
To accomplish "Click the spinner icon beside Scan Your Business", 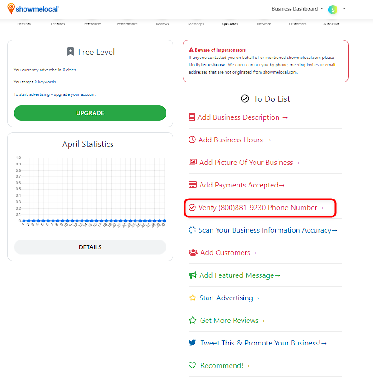I will pyautogui.click(x=192, y=230).
